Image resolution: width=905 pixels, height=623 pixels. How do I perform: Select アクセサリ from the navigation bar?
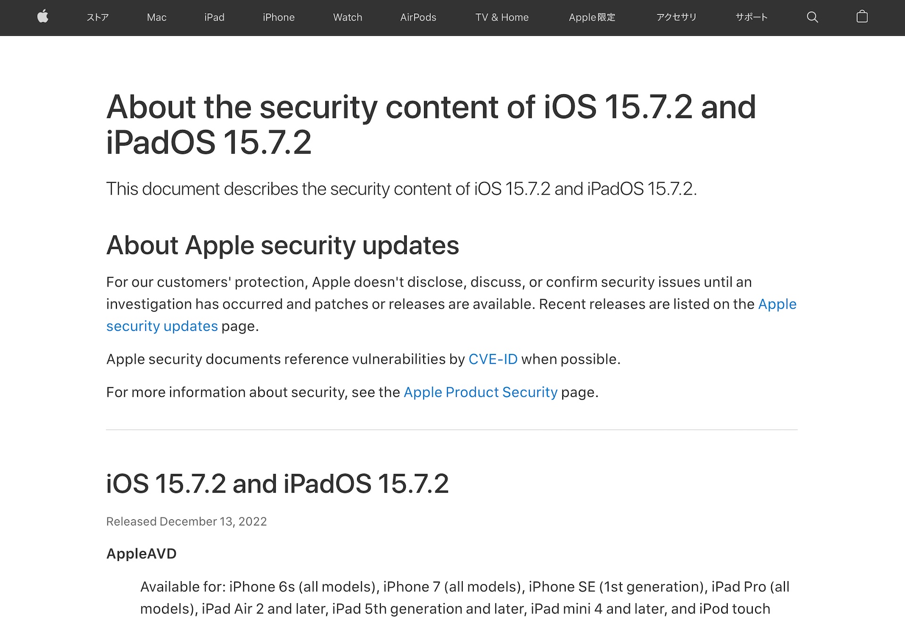click(676, 17)
